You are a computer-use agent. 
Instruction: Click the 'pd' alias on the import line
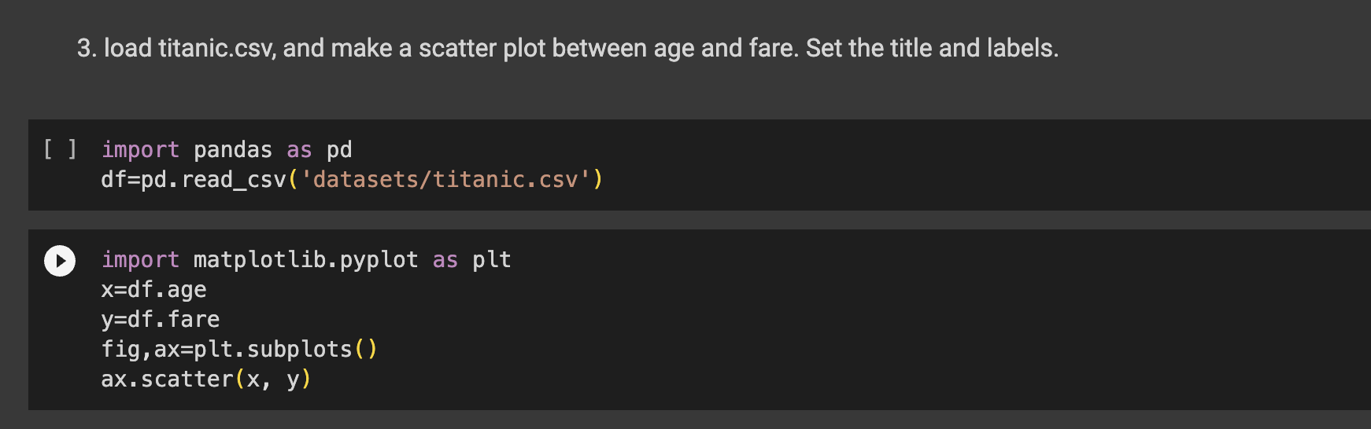pos(339,149)
